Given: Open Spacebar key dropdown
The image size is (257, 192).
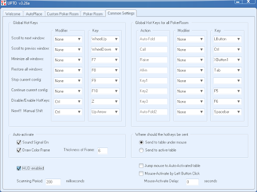Looking at the screenshot, I should pyautogui.click(x=227, y=112).
